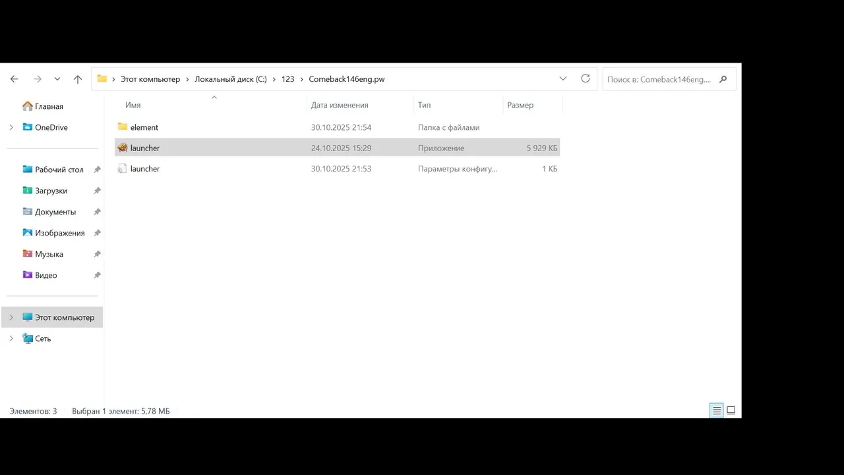Click the 'Папка с файлами' type cell
Image resolution: width=844 pixels, height=475 pixels.
(x=448, y=127)
